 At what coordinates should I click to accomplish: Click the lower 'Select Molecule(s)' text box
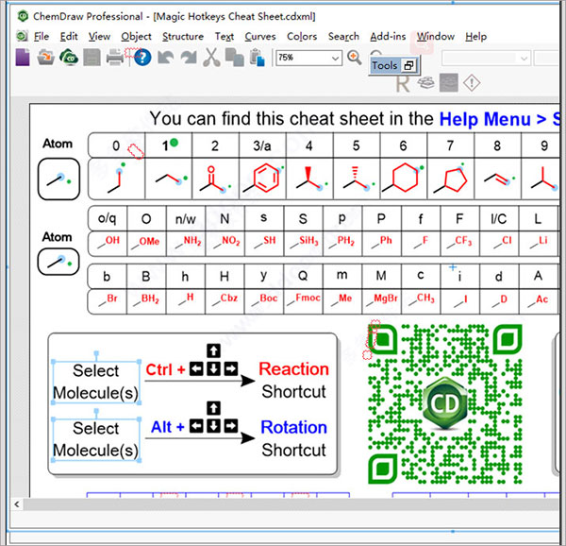[x=96, y=439]
